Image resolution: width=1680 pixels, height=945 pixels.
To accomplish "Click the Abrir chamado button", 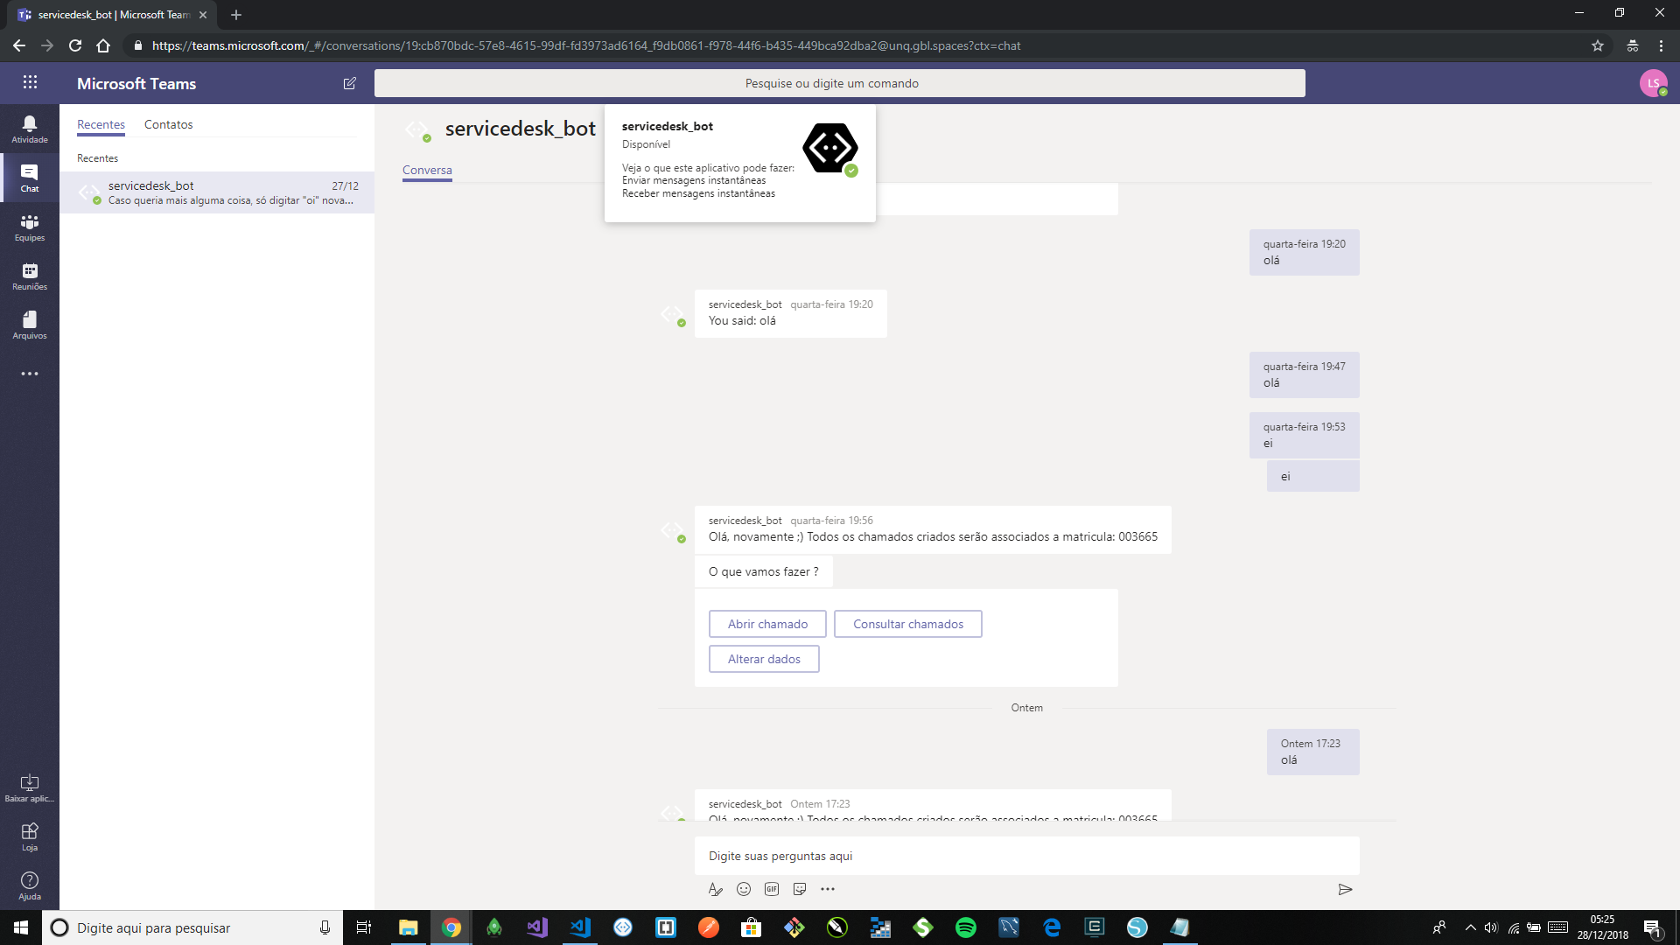I will (767, 623).
